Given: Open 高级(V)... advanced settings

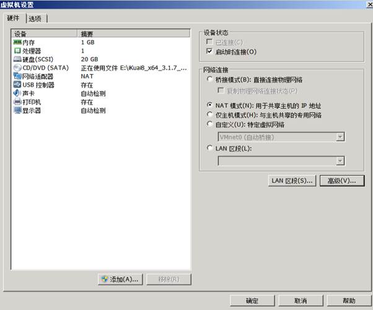Looking at the screenshot, I should click(342, 181).
